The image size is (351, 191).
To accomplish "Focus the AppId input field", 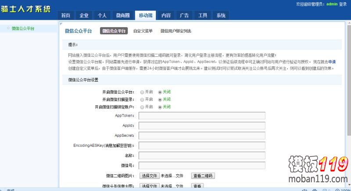I will tap(202, 125).
